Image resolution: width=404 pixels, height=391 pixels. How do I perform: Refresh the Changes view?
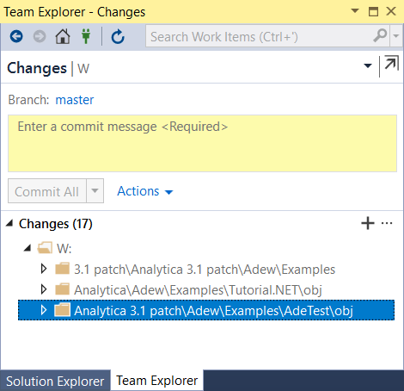point(118,36)
